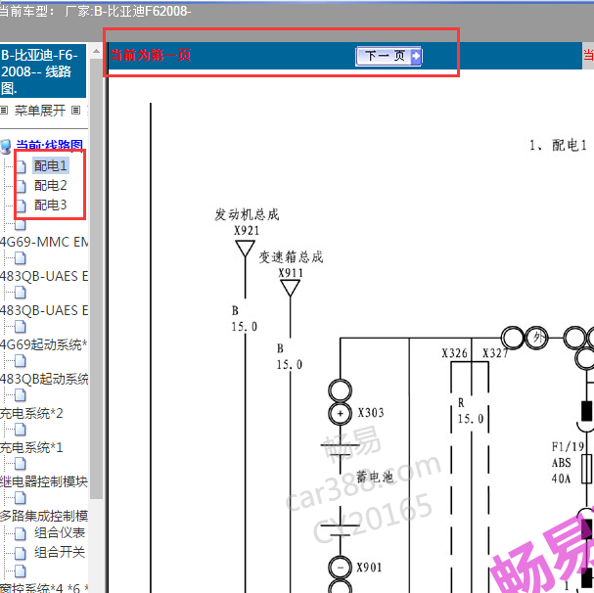Click the 蓄电池 label in diagram
This screenshot has height=593, width=594.
click(375, 477)
